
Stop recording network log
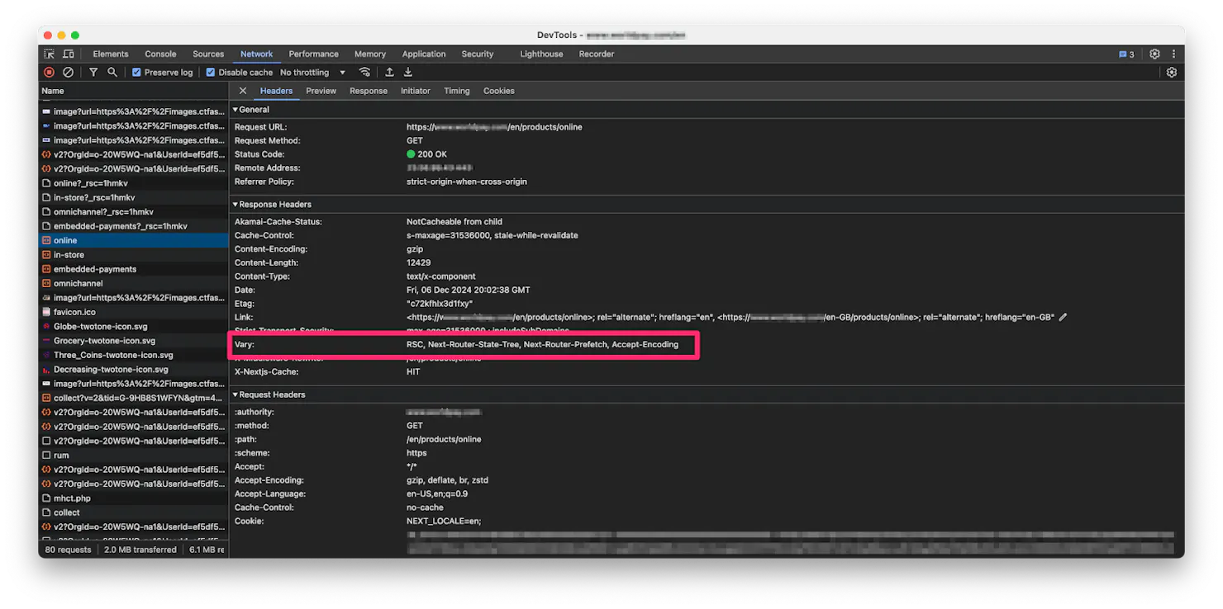[50, 73]
